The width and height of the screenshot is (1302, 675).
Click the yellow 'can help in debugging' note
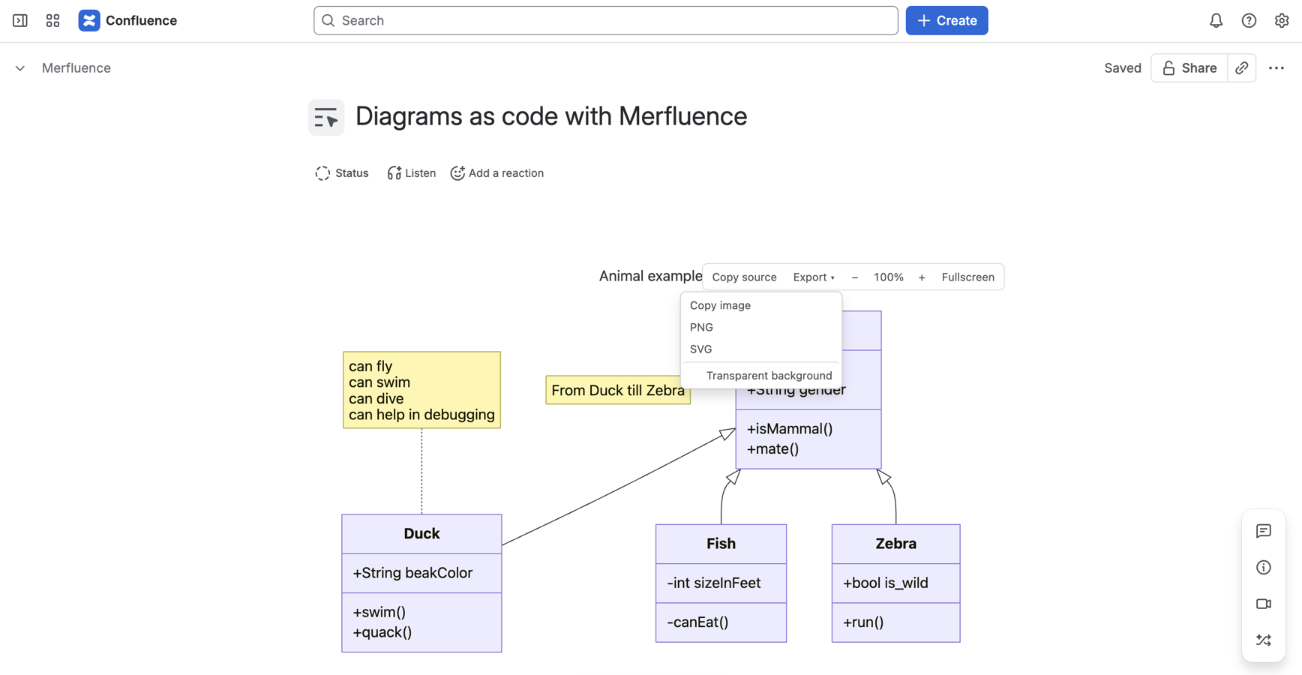tap(421, 390)
